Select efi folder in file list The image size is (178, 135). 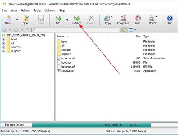(63, 46)
